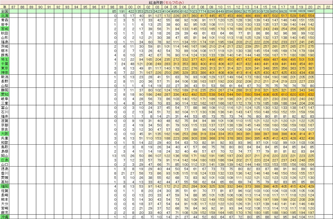Select the 石川 row label
The height and width of the screenshot is (219, 333).
point(4,112)
